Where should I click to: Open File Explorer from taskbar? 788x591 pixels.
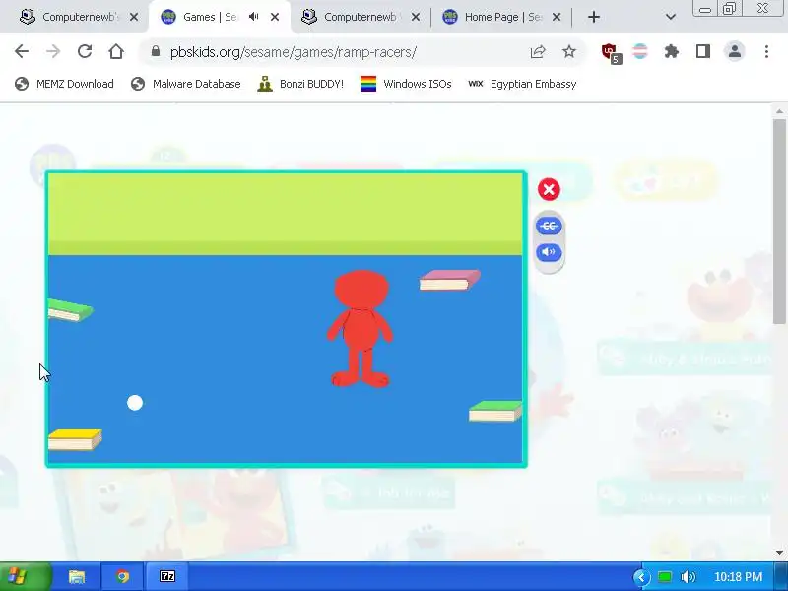(x=77, y=576)
